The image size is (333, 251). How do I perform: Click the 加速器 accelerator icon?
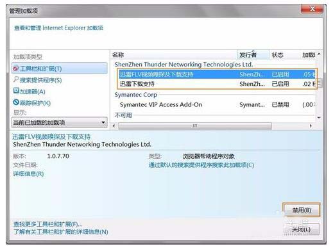[x=16, y=91]
